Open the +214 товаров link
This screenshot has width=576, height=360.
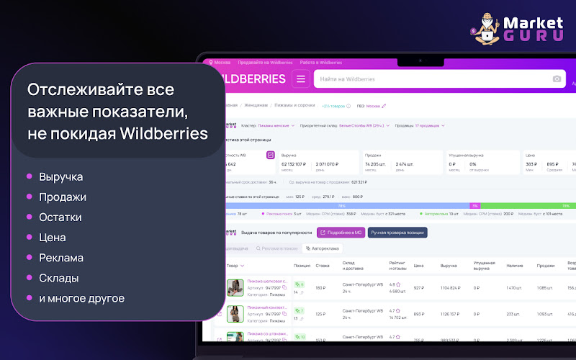[x=333, y=106]
